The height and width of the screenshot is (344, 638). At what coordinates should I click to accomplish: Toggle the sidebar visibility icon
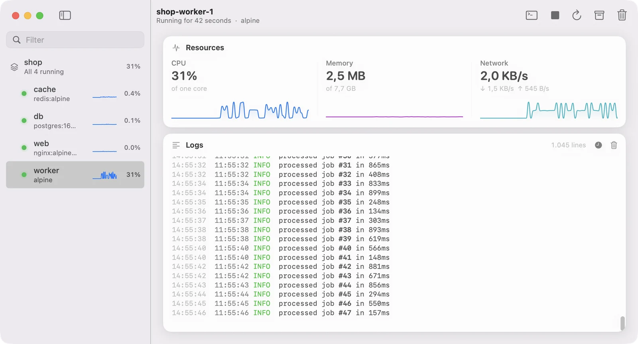pyautogui.click(x=65, y=16)
